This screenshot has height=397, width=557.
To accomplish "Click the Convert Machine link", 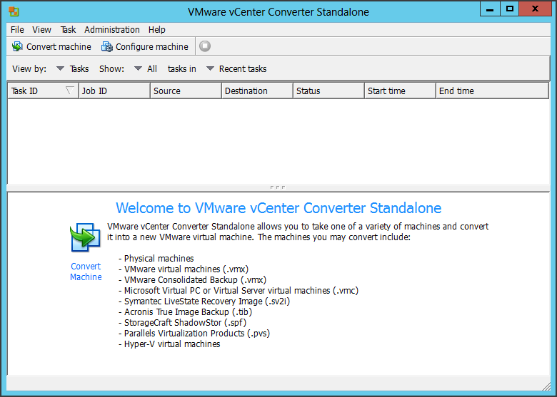I will pyautogui.click(x=86, y=272).
